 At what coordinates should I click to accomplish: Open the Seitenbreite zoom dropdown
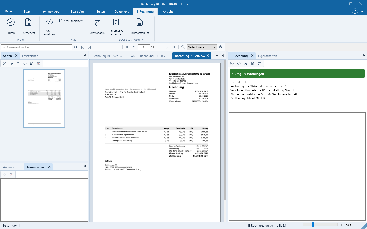(x=202, y=47)
